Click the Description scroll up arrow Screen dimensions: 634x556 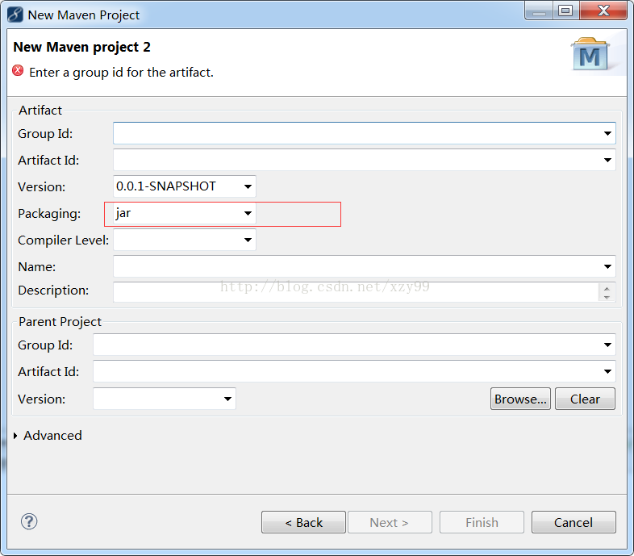(x=607, y=288)
